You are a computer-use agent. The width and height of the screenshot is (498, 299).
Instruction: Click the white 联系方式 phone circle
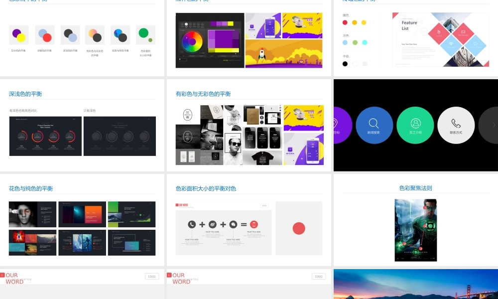tap(456, 125)
